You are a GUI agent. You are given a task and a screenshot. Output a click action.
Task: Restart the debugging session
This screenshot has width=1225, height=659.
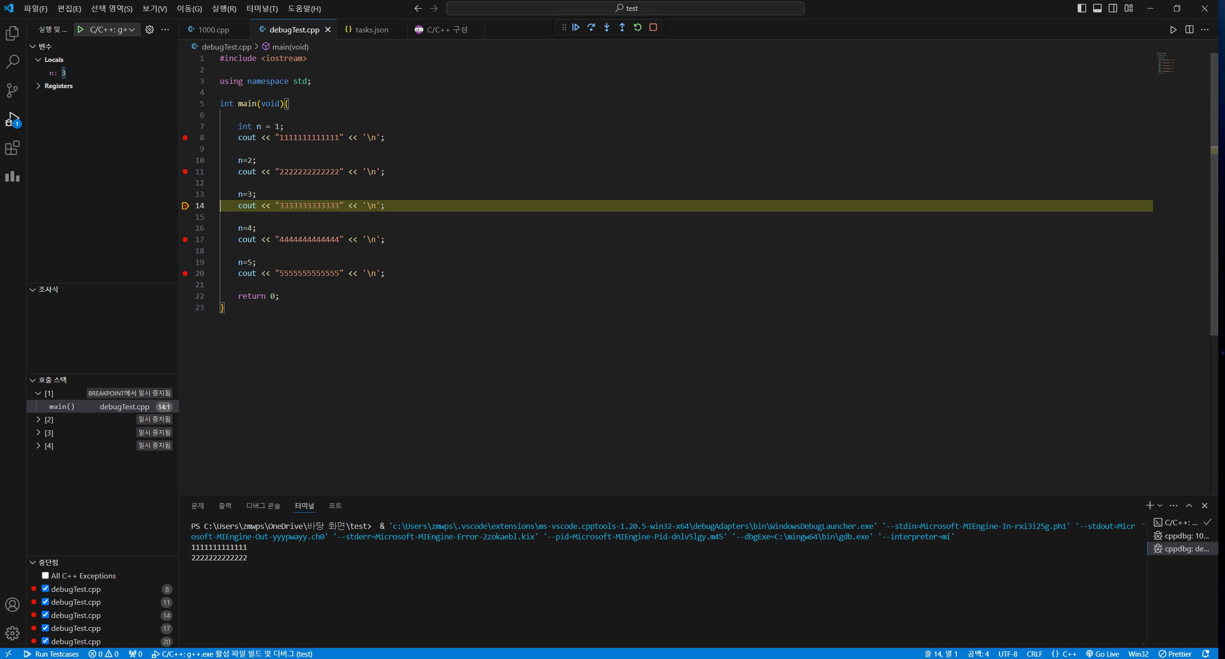(x=638, y=28)
